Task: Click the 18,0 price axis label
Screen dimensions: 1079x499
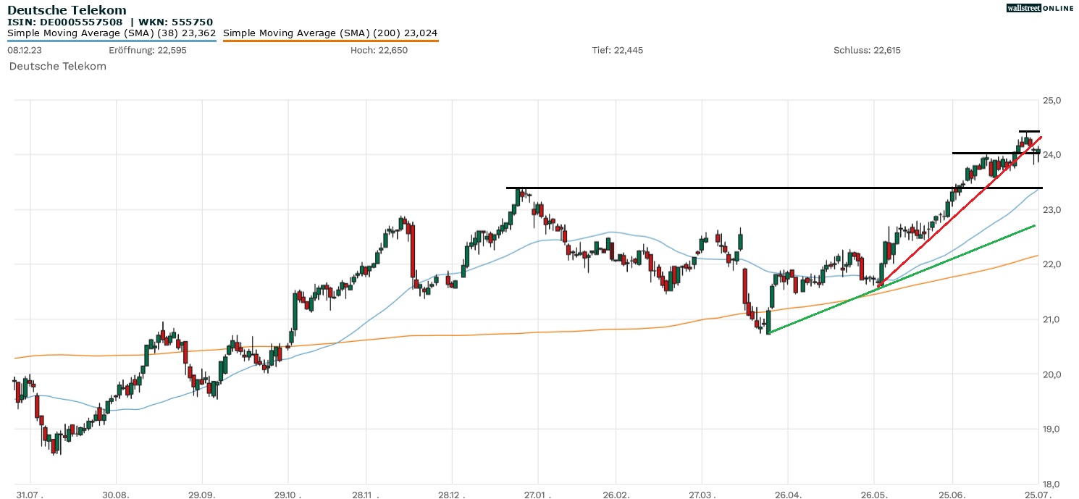Action: click(1051, 484)
